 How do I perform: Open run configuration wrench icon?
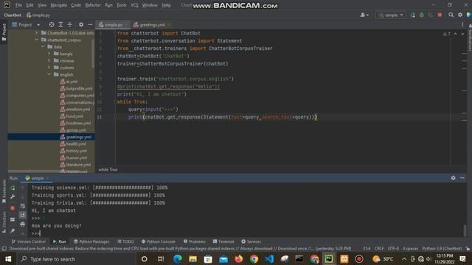point(13,197)
